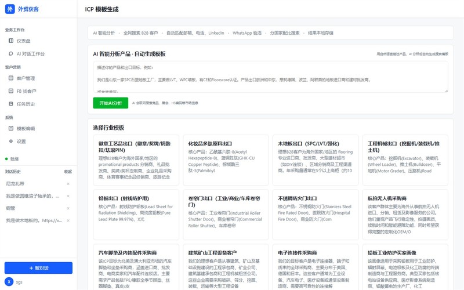Collapse chat history with 收起
Screen dimensions: 464x290
coord(68,172)
